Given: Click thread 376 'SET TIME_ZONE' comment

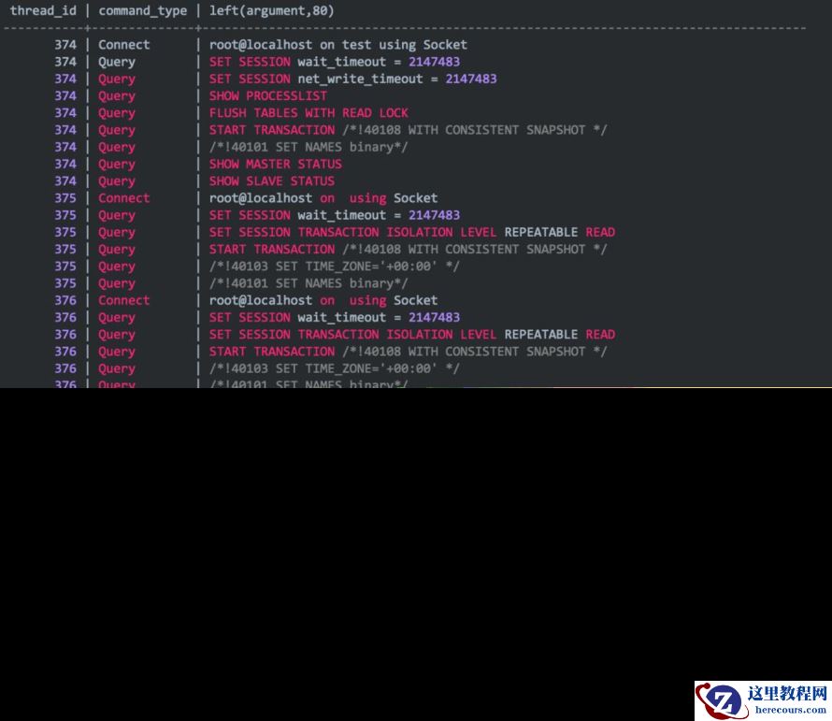Looking at the screenshot, I should click(x=335, y=368).
